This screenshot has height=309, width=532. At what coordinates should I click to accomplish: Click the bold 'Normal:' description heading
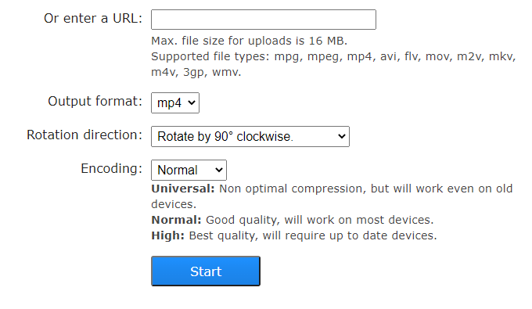pos(177,220)
